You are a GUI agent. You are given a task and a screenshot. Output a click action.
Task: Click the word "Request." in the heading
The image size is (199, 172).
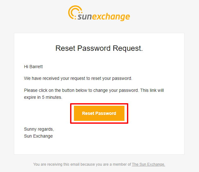click(x=128, y=48)
